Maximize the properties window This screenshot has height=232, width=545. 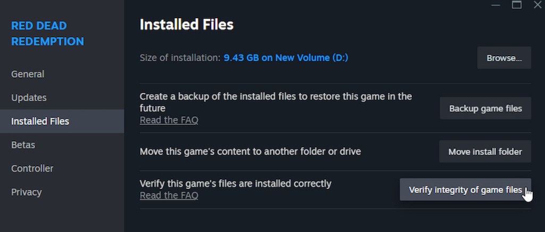pyautogui.click(x=516, y=5)
